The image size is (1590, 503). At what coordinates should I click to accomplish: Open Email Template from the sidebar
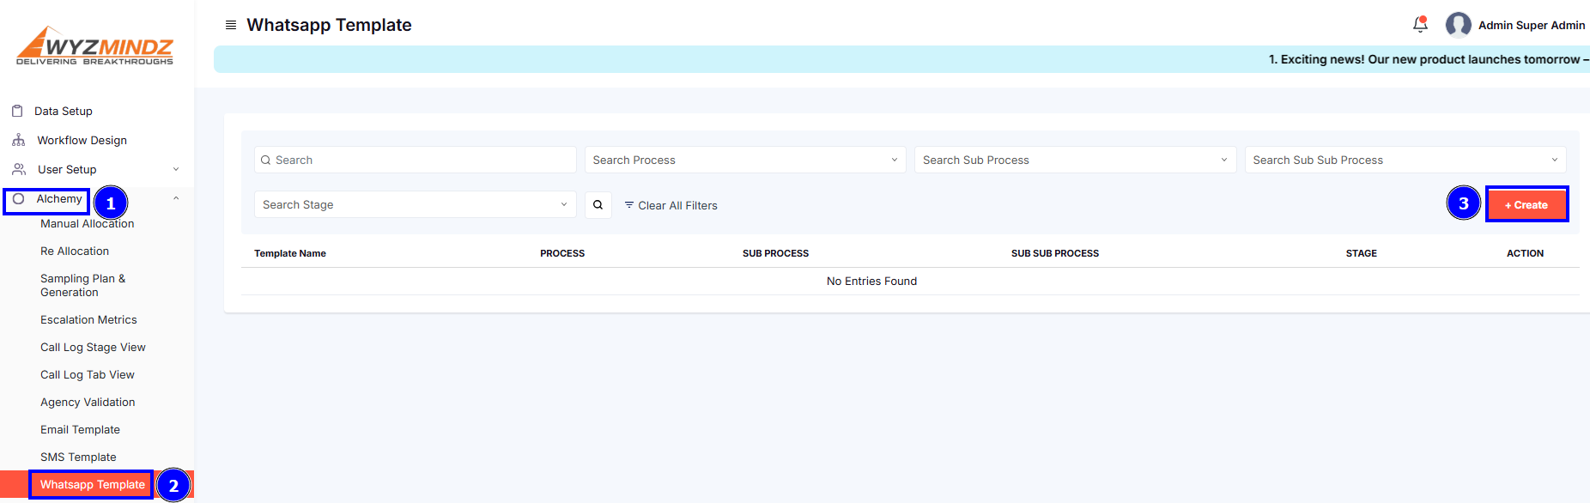point(80,430)
